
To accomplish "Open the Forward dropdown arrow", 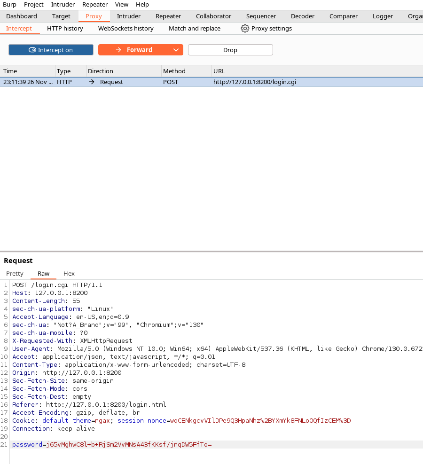I will (176, 50).
